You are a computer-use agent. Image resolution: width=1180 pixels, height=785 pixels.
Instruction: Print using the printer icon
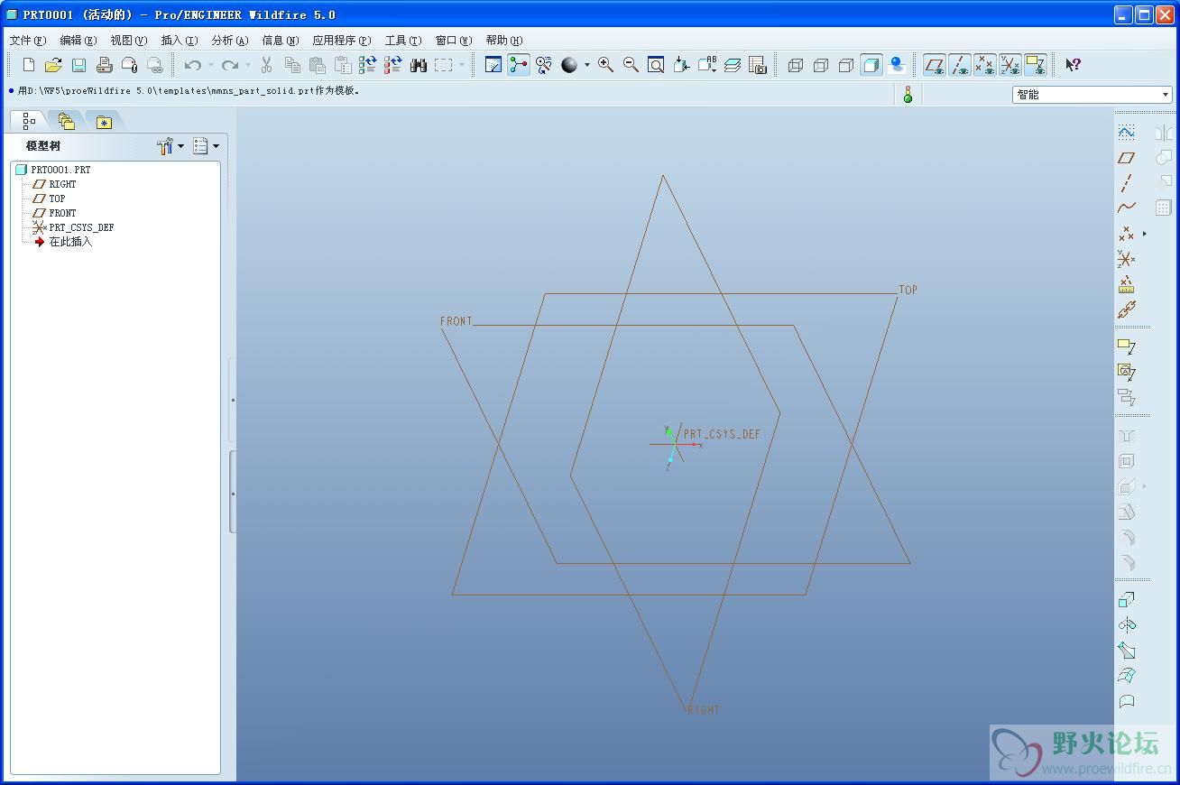(104, 65)
